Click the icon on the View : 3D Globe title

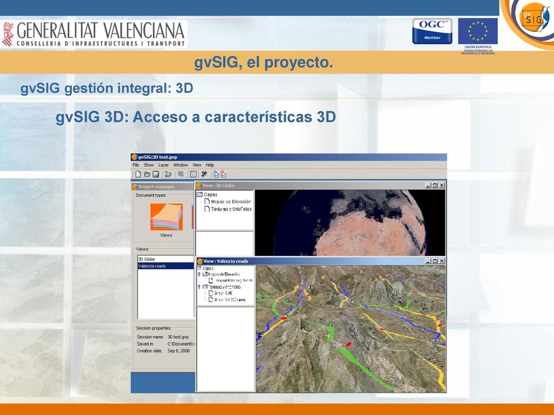coord(199,185)
